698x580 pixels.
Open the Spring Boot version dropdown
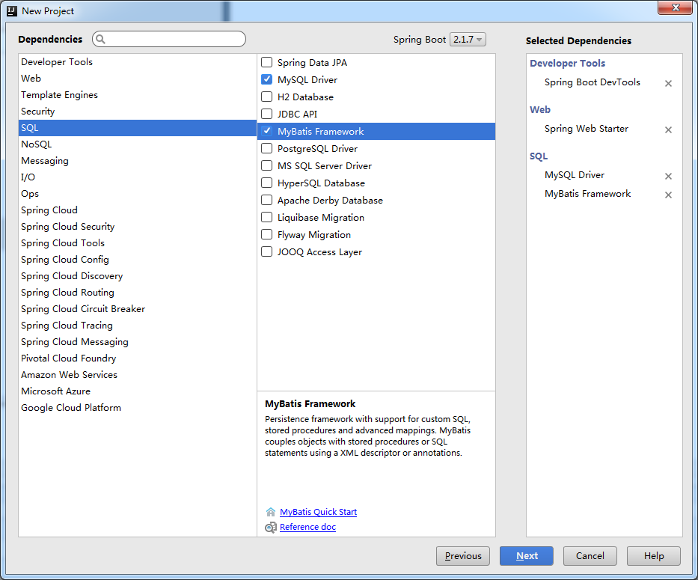pos(468,40)
